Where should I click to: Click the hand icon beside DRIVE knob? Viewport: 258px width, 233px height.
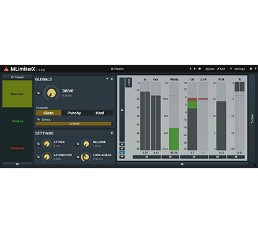coord(38,93)
